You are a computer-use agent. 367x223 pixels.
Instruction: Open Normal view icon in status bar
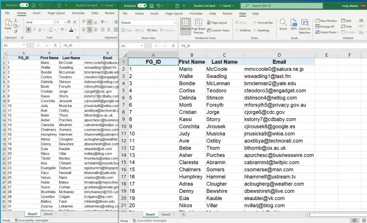(x=354, y=220)
